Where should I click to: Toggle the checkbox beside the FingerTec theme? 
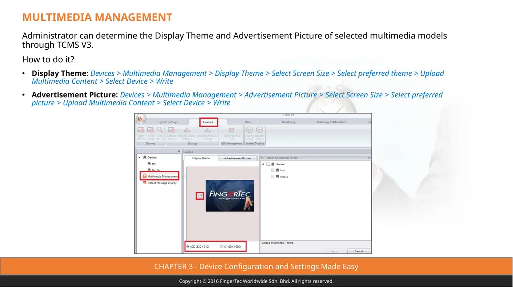click(x=200, y=196)
